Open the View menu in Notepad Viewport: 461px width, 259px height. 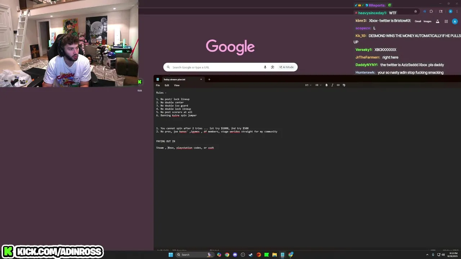click(x=177, y=85)
